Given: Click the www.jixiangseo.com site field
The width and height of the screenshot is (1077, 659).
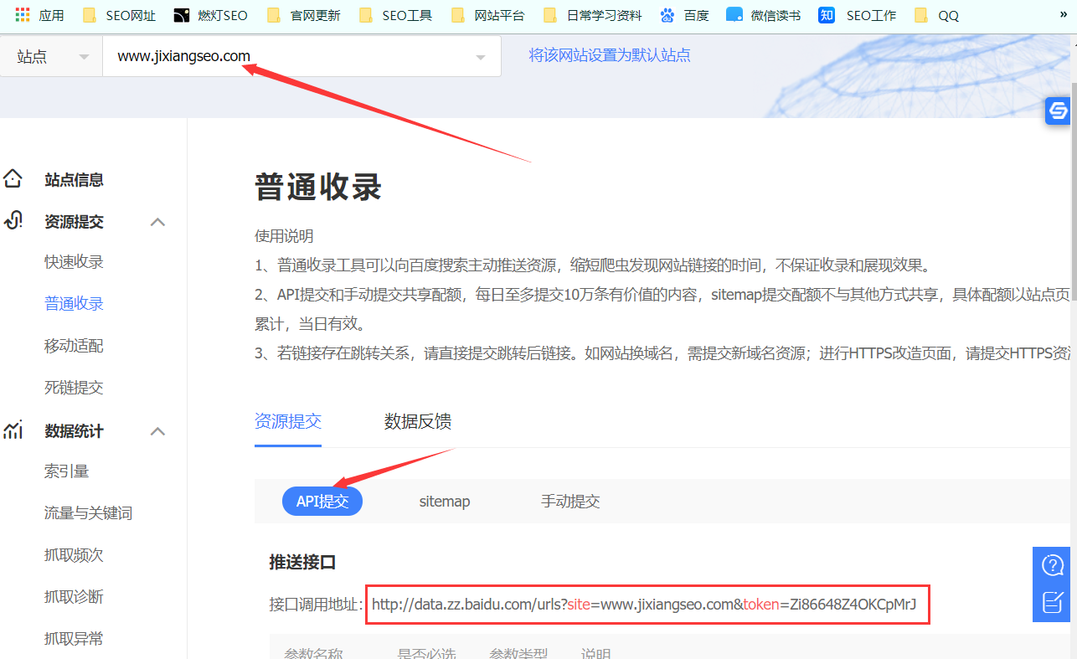Looking at the screenshot, I should (301, 56).
